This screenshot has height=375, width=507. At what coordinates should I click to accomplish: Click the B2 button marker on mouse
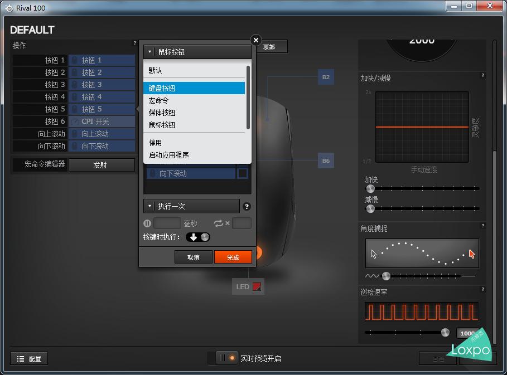click(326, 77)
